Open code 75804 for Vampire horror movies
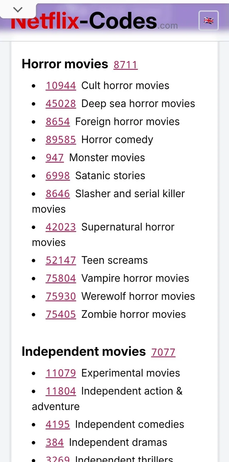The image size is (229, 462). (x=60, y=278)
